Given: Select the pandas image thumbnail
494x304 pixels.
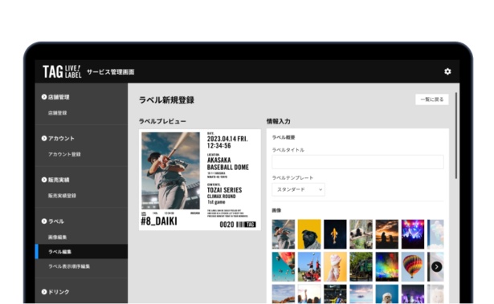Looking at the screenshot, I should (361, 234).
